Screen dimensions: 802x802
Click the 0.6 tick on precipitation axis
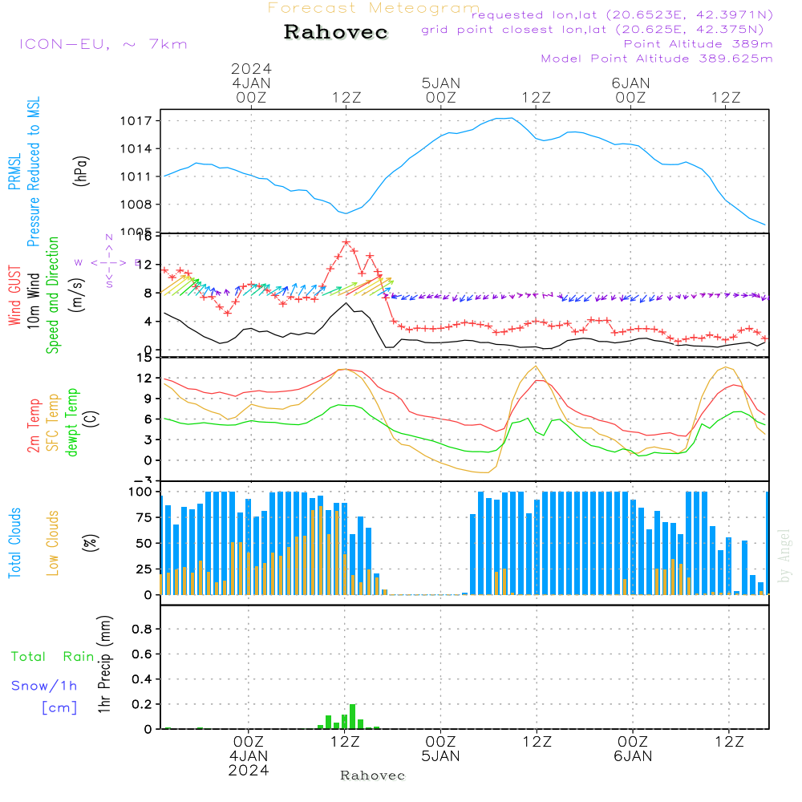[142, 654]
